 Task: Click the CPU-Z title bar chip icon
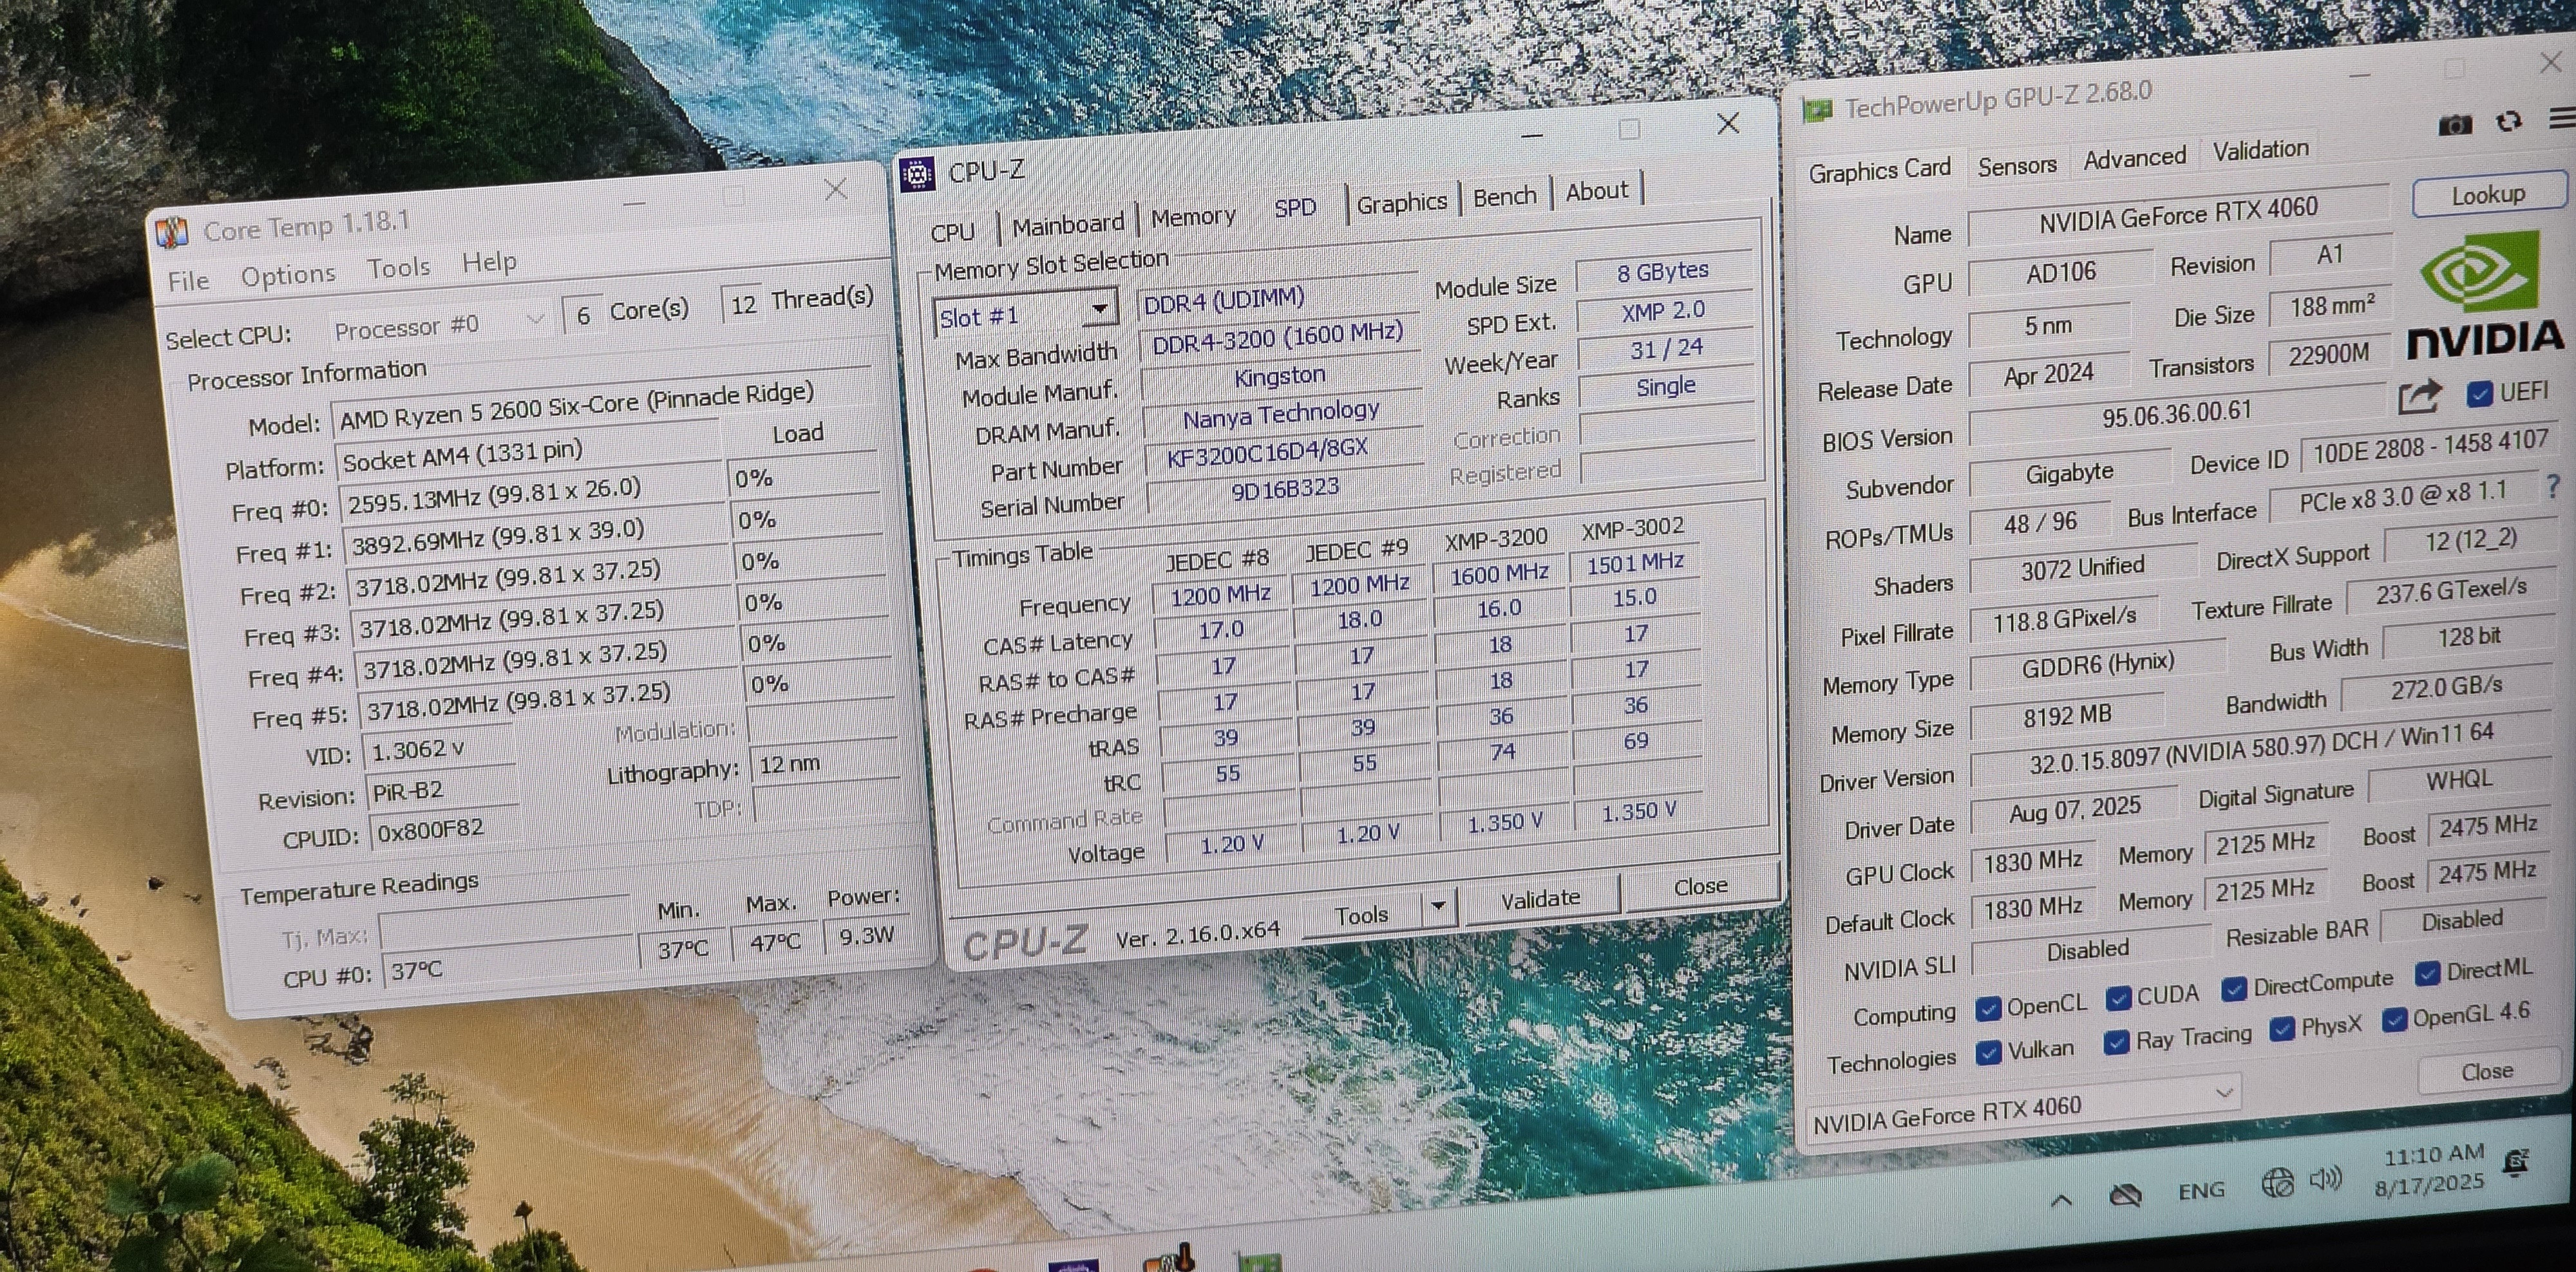pyautogui.click(x=917, y=174)
